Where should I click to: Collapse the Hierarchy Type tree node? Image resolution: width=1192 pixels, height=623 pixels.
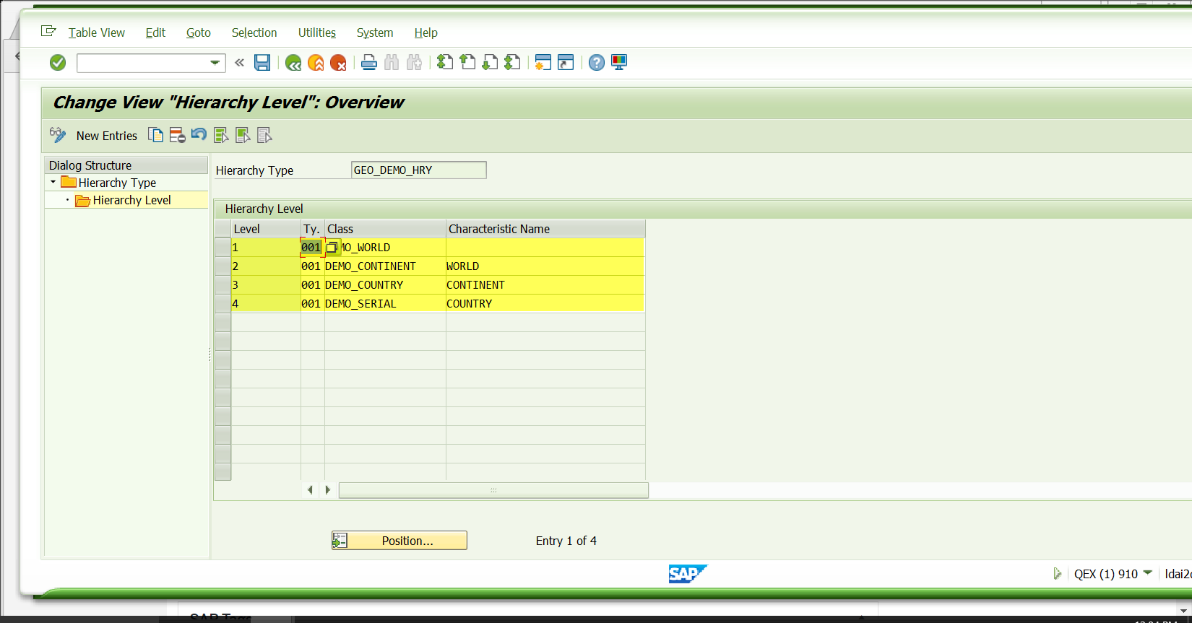coord(53,182)
